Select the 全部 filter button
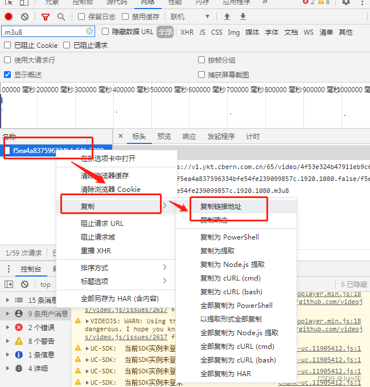 pos(165,32)
